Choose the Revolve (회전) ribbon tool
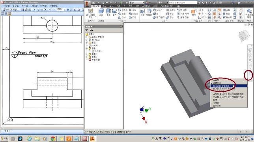254x142 pixels. click(x=114, y=13)
